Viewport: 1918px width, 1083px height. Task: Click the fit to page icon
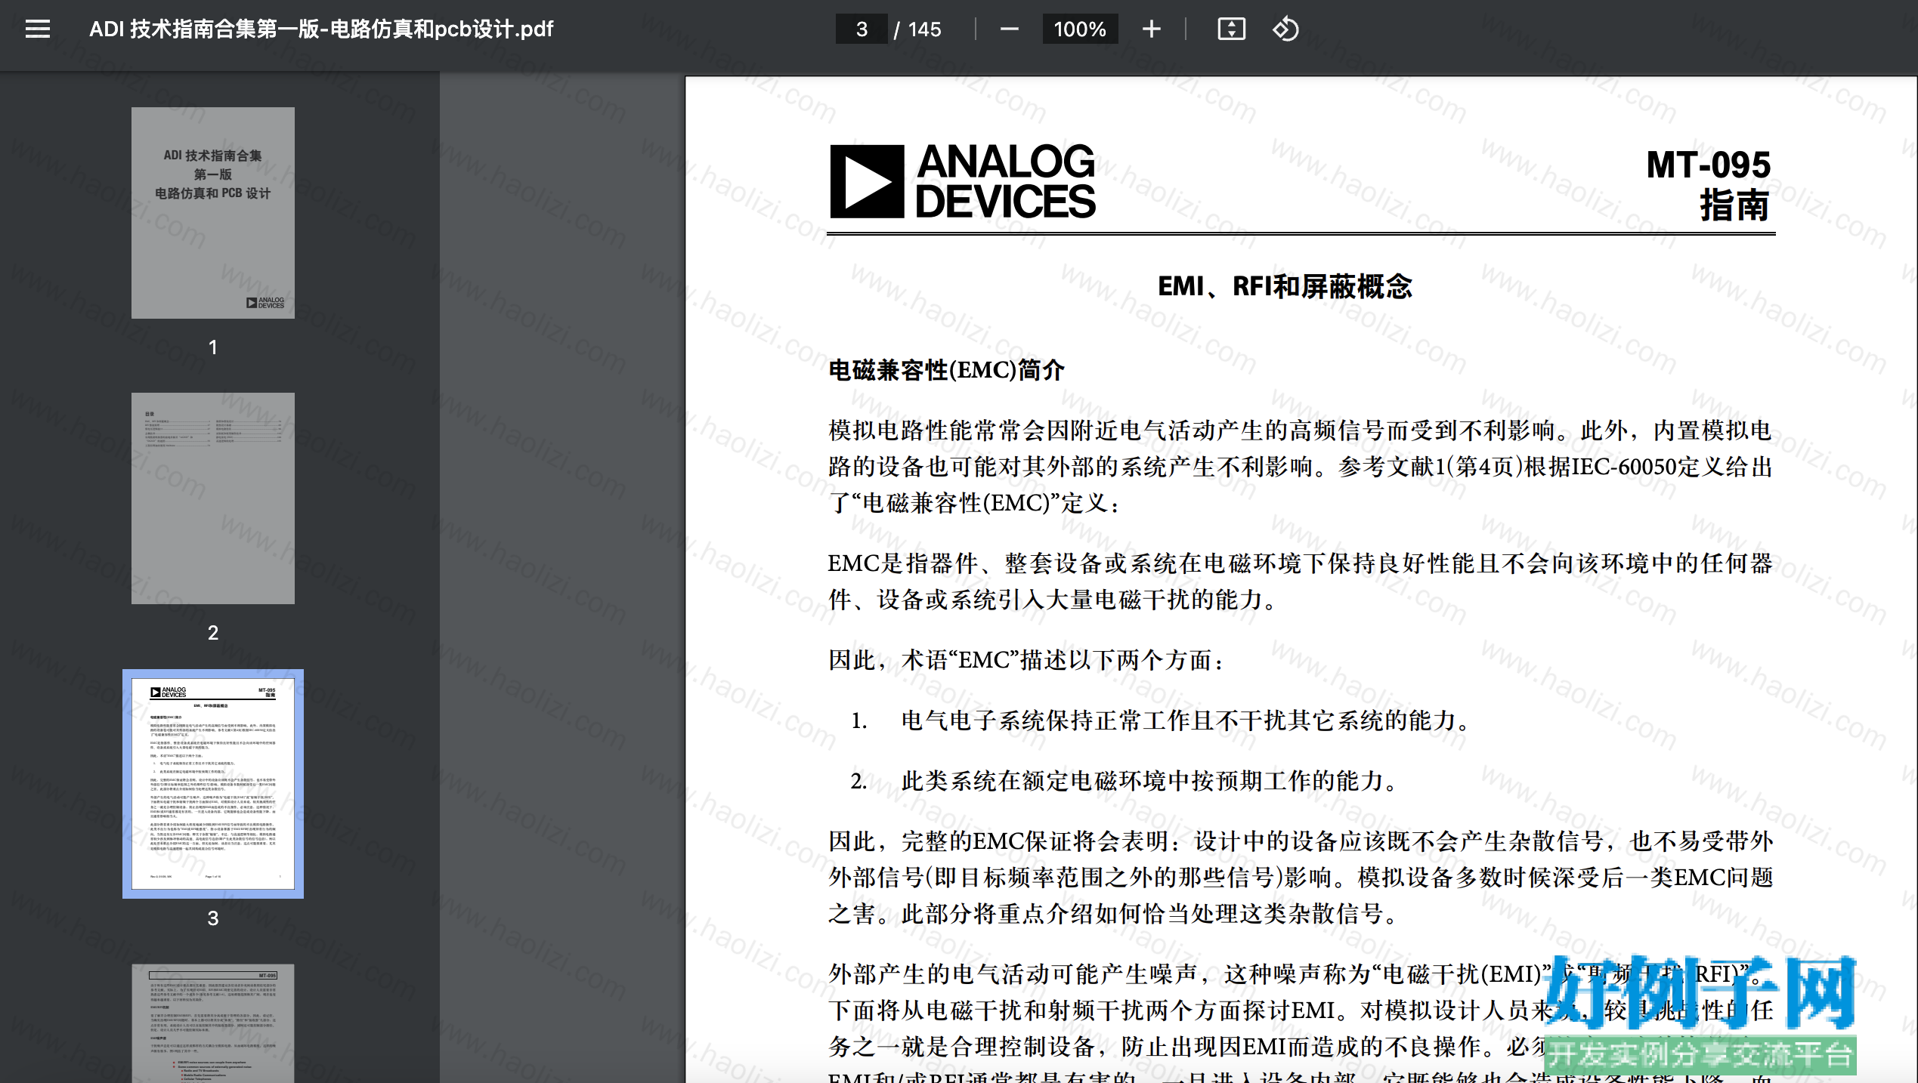point(1231,29)
